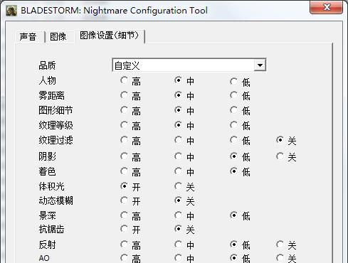Select 低 for 纹理等级
This screenshot has height=263, width=348.
pos(233,125)
